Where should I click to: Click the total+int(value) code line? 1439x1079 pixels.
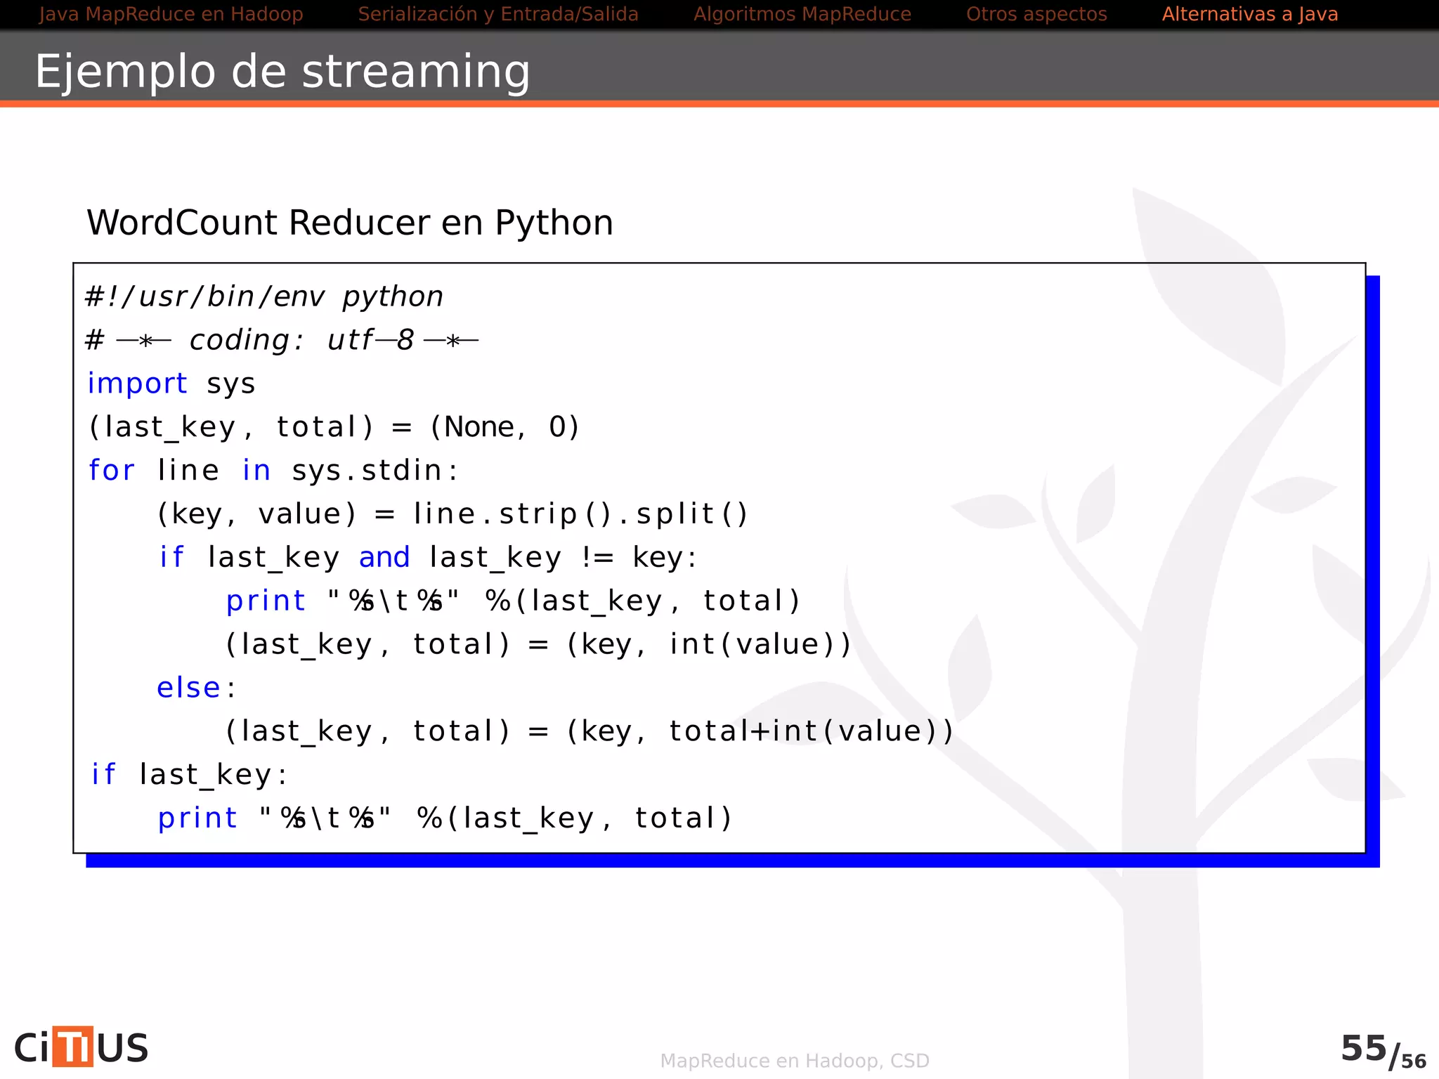tap(590, 731)
